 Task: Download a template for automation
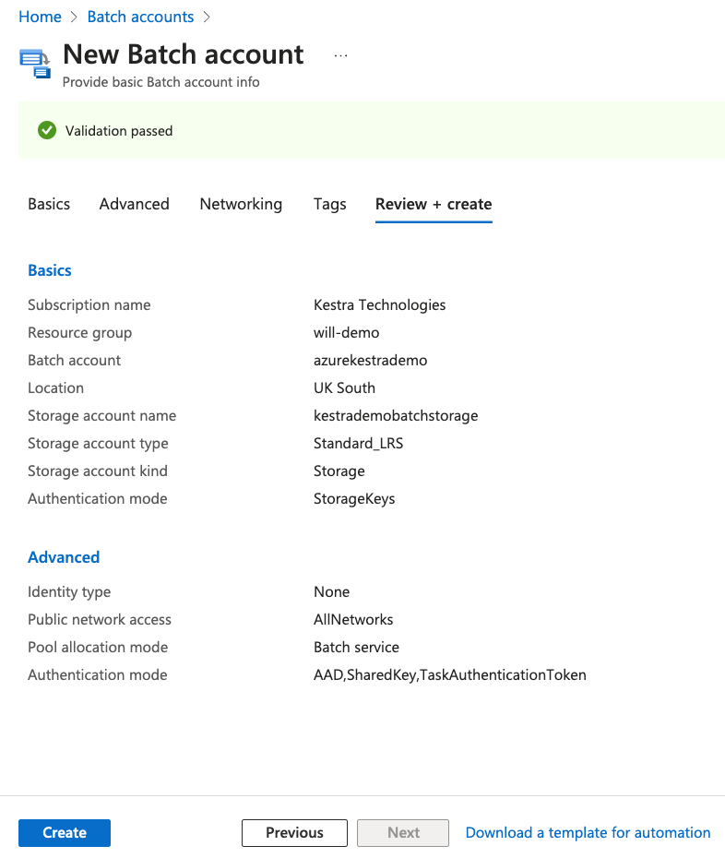tap(588, 832)
